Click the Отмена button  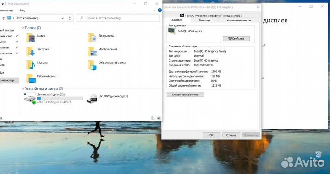(231, 135)
